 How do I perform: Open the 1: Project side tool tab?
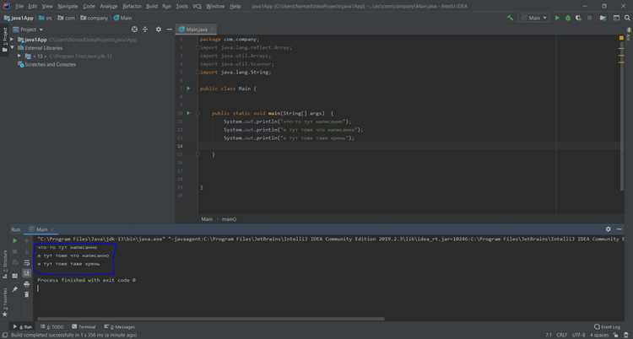pyautogui.click(x=5, y=40)
